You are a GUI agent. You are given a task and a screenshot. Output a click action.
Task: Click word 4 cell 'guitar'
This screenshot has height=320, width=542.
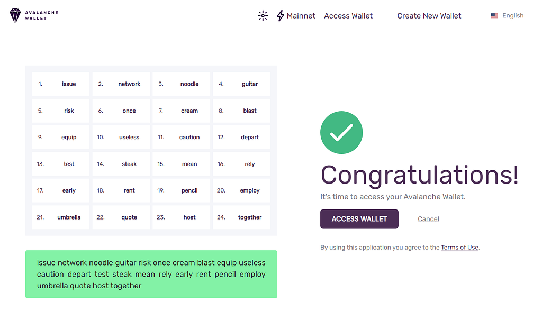point(241,84)
